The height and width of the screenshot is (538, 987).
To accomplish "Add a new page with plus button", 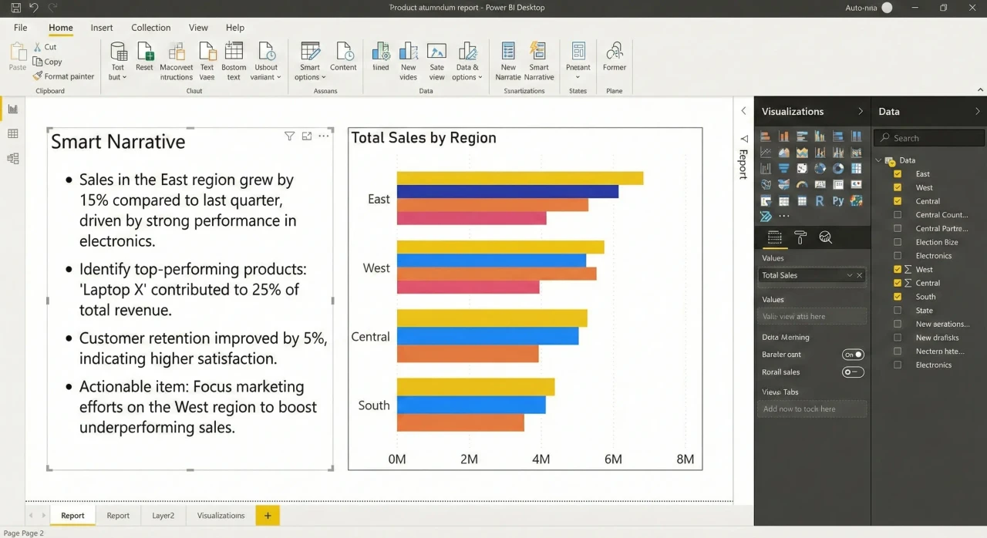I will (268, 516).
